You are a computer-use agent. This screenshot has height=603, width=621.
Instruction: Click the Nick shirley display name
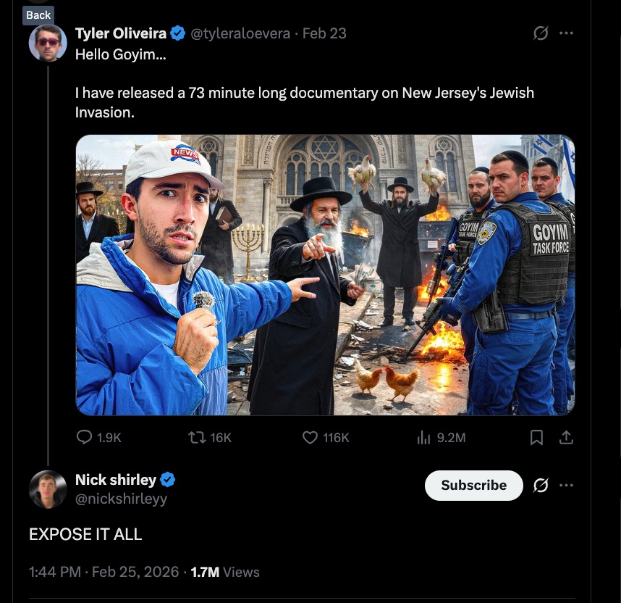tap(116, 480)
